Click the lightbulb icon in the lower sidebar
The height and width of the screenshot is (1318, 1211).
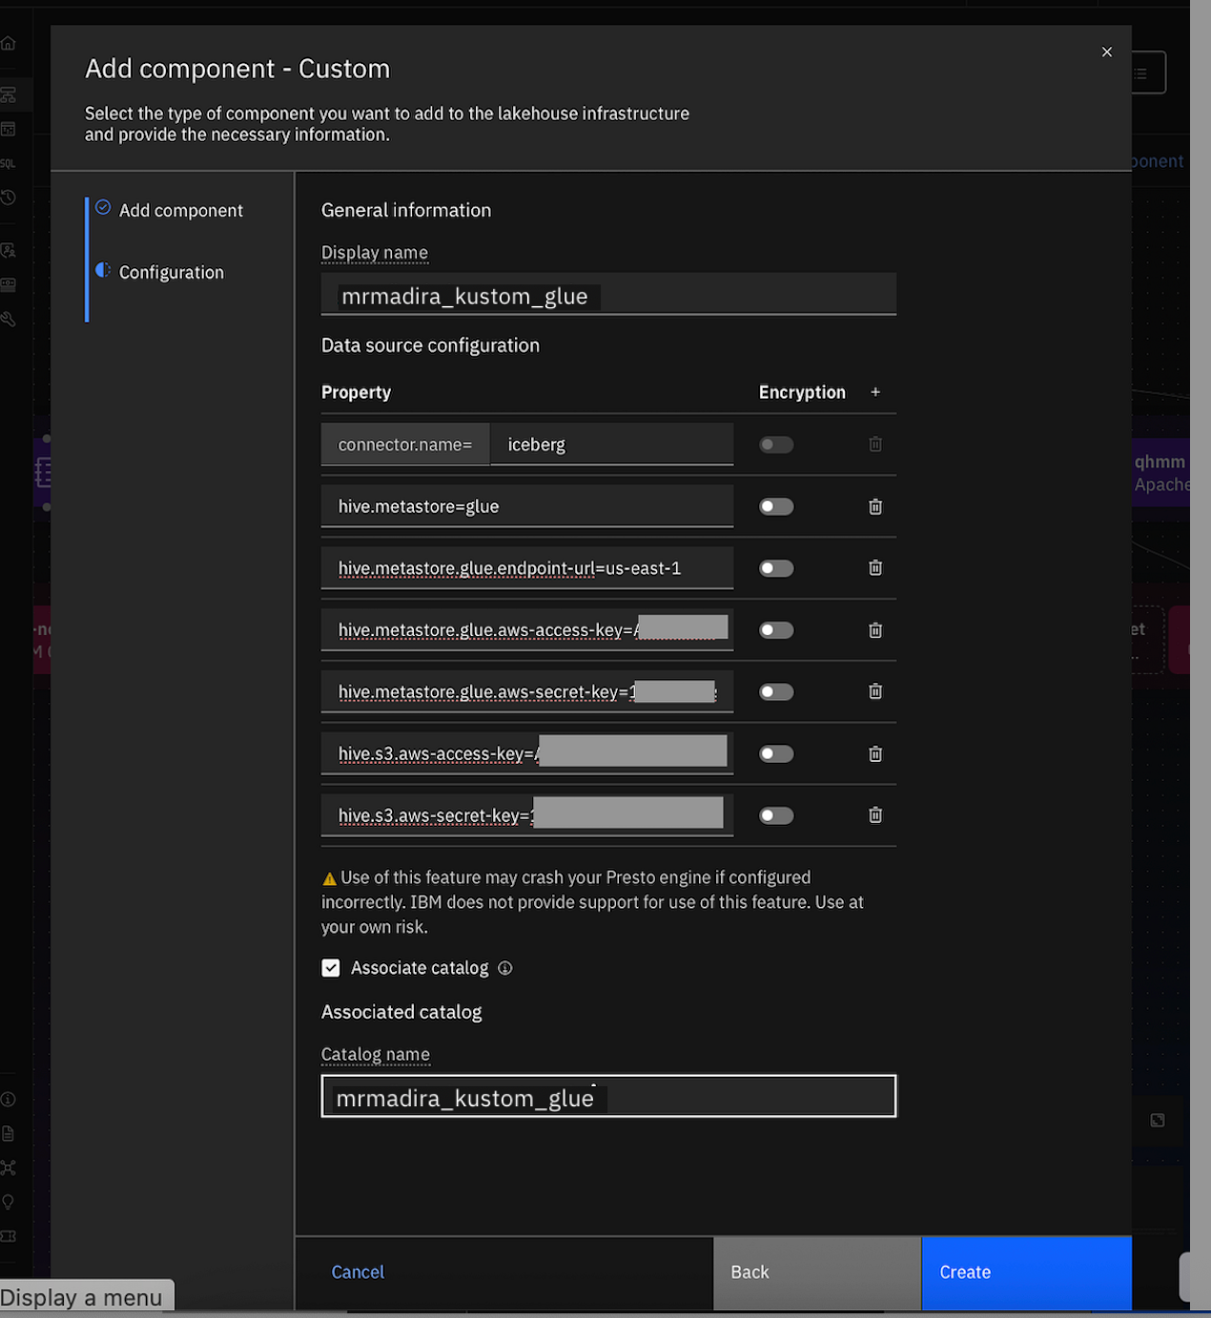pyautogui.click(x=9, y=1203)
